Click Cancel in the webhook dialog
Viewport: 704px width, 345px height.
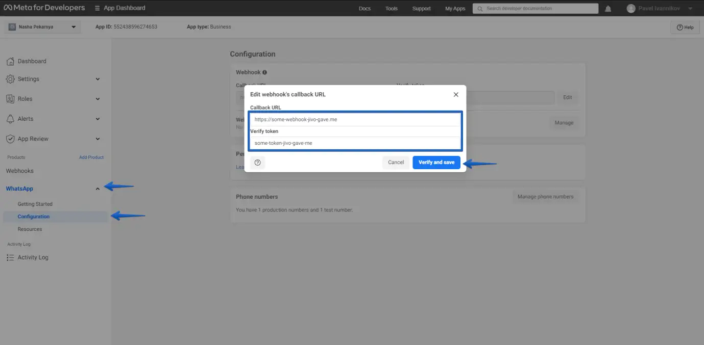[x=396, y=163]
